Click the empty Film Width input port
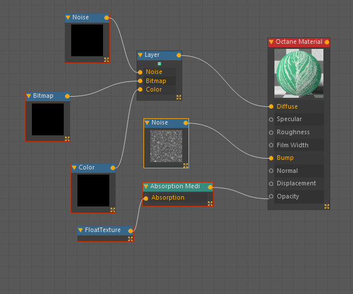353x294 pixels. pyautogui.click(x=271, y=145)
